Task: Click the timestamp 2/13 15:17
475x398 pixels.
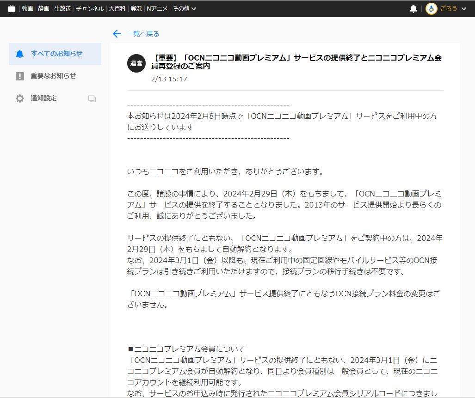Action: (169, 80)
